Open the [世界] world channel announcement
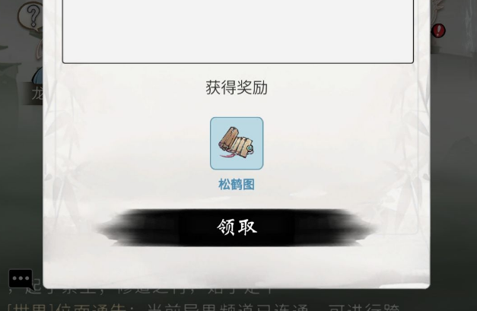This screenshot has height=311, width=477. (203, 306)
